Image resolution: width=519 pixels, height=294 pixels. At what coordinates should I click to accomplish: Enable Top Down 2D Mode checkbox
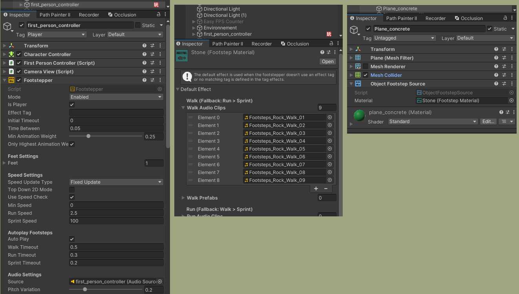[72, 190]
